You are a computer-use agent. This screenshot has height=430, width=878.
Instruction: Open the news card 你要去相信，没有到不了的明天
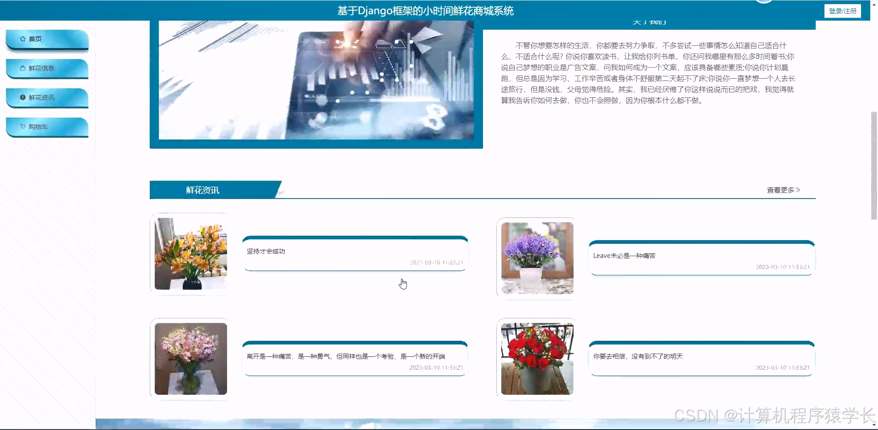coord(702,359)
